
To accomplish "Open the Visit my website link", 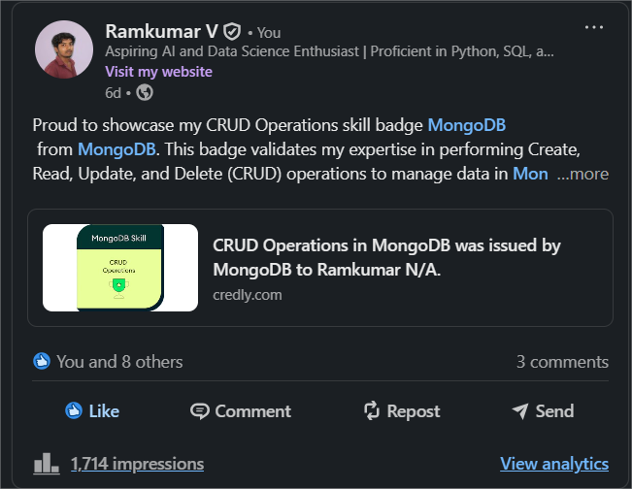I will coord(158,72).
